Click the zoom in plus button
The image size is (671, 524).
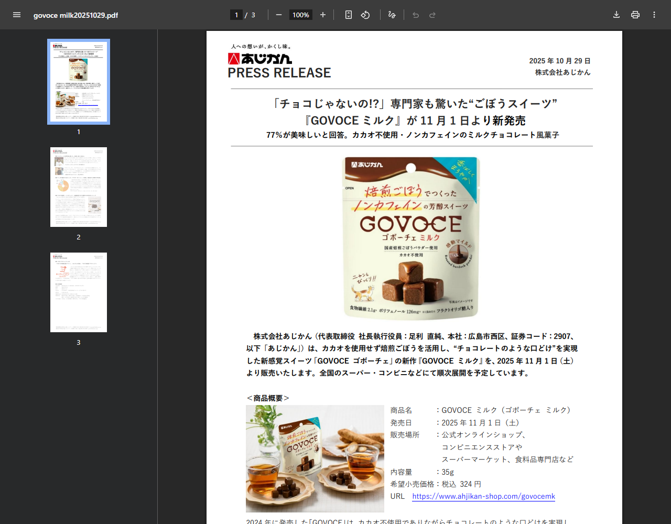coord(323,15)
